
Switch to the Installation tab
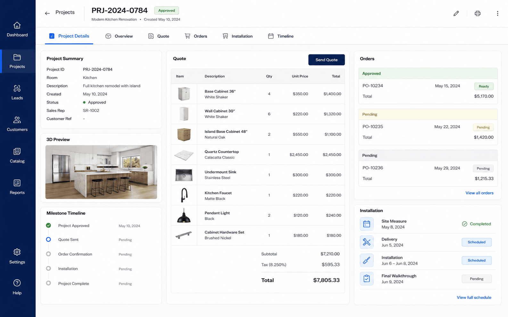238,36
